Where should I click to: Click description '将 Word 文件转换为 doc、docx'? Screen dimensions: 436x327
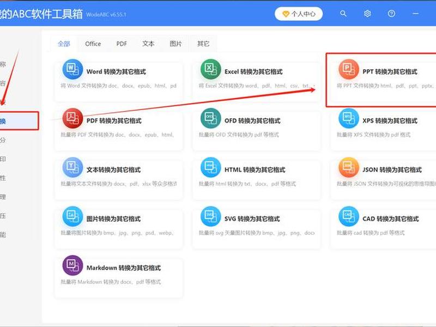click(118, 86)
